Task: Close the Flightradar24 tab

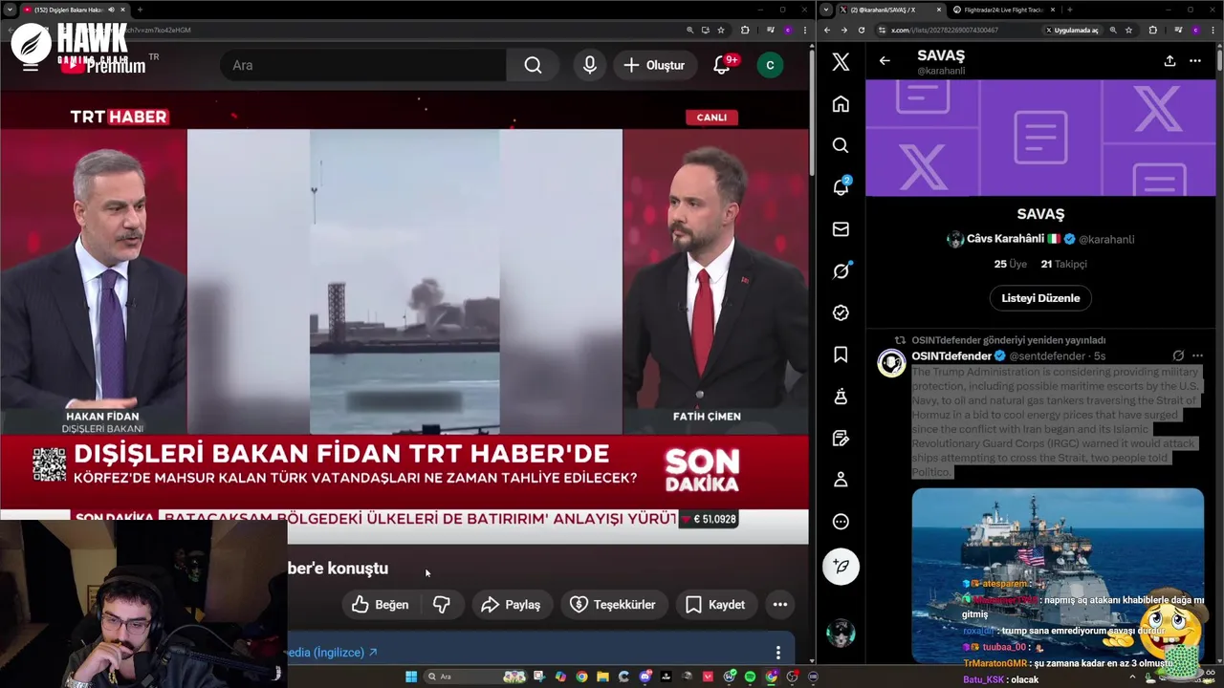Action: pyautogui.click(x=1053, y=10)
